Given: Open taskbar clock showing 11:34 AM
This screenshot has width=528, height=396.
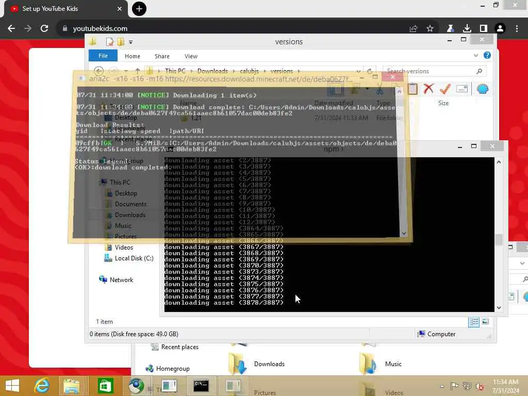Looking at the screenshot, I should [505, 386].
